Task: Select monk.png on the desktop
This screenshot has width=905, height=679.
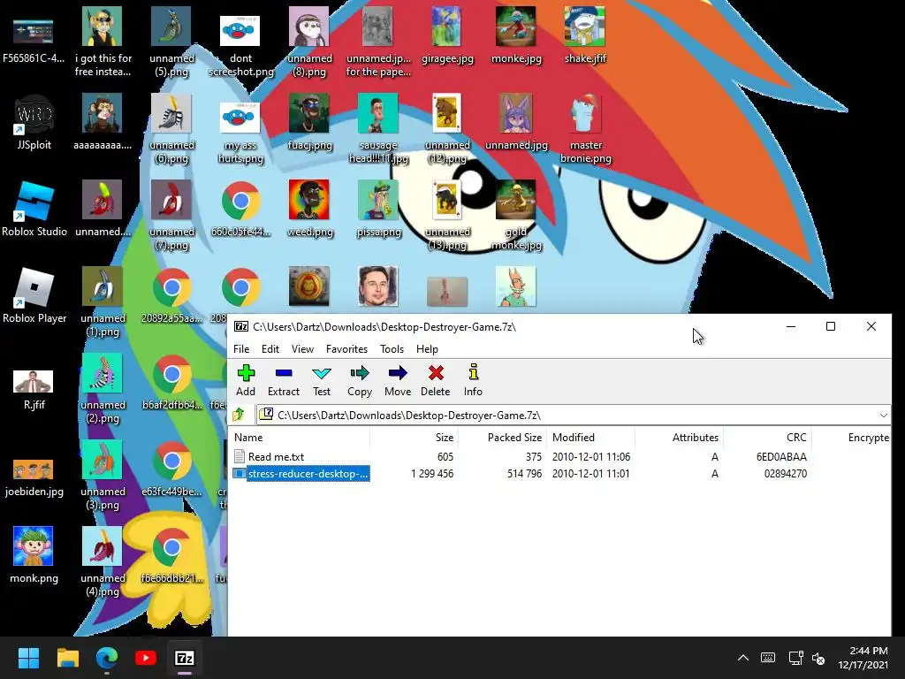Action: pos(34,555)
